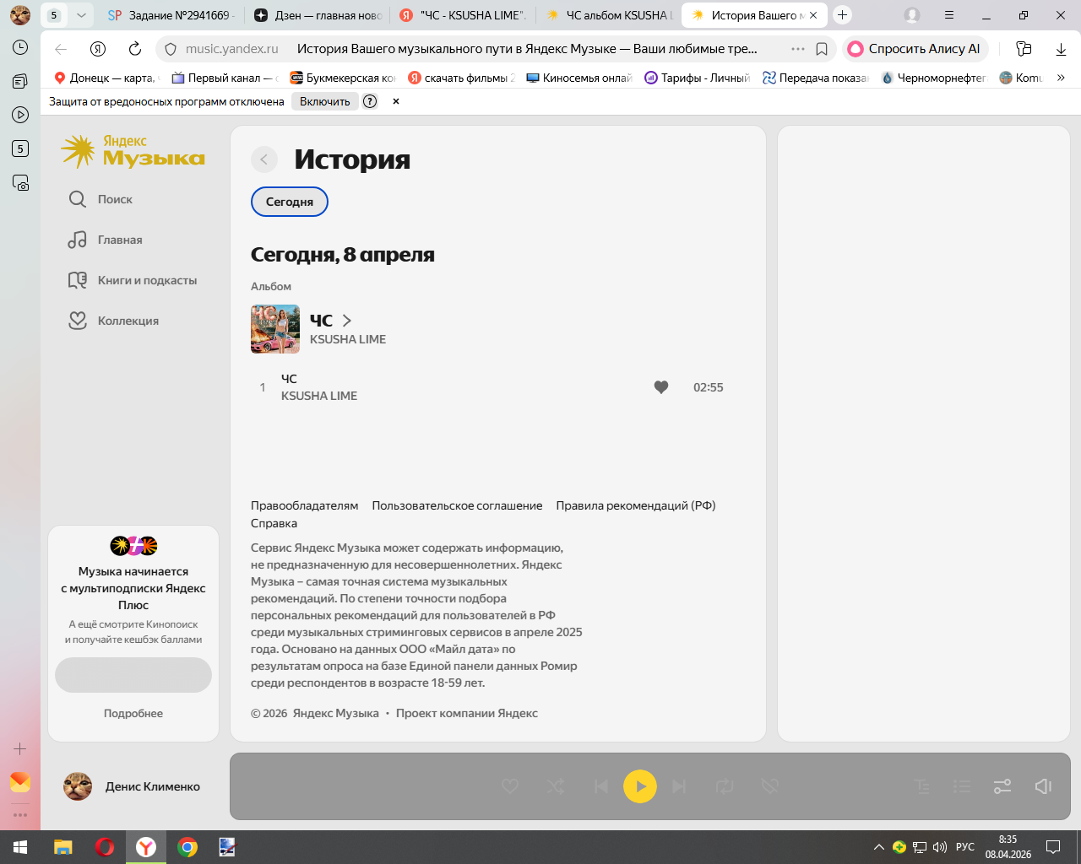The width and height of the screenshot is (1081, 864).
Task: Click the volume speaker icon in player
Action: (x=1043, y=786)
